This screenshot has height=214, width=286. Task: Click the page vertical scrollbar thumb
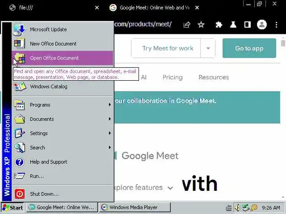[283, 43]
